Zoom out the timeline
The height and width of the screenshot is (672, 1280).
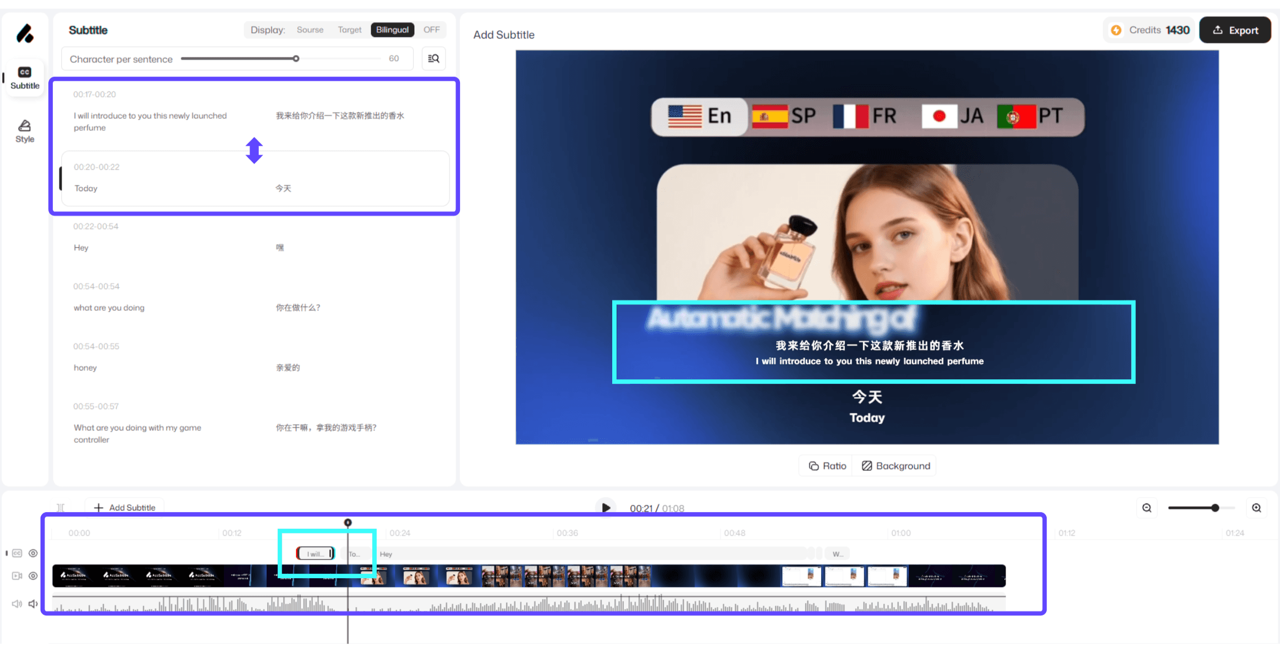tap(1147, 508)
